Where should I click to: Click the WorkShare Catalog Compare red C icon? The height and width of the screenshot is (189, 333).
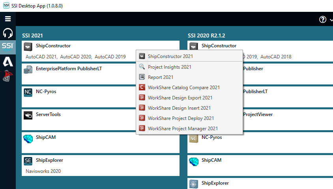pyautogui.click(x=142, y=87)
